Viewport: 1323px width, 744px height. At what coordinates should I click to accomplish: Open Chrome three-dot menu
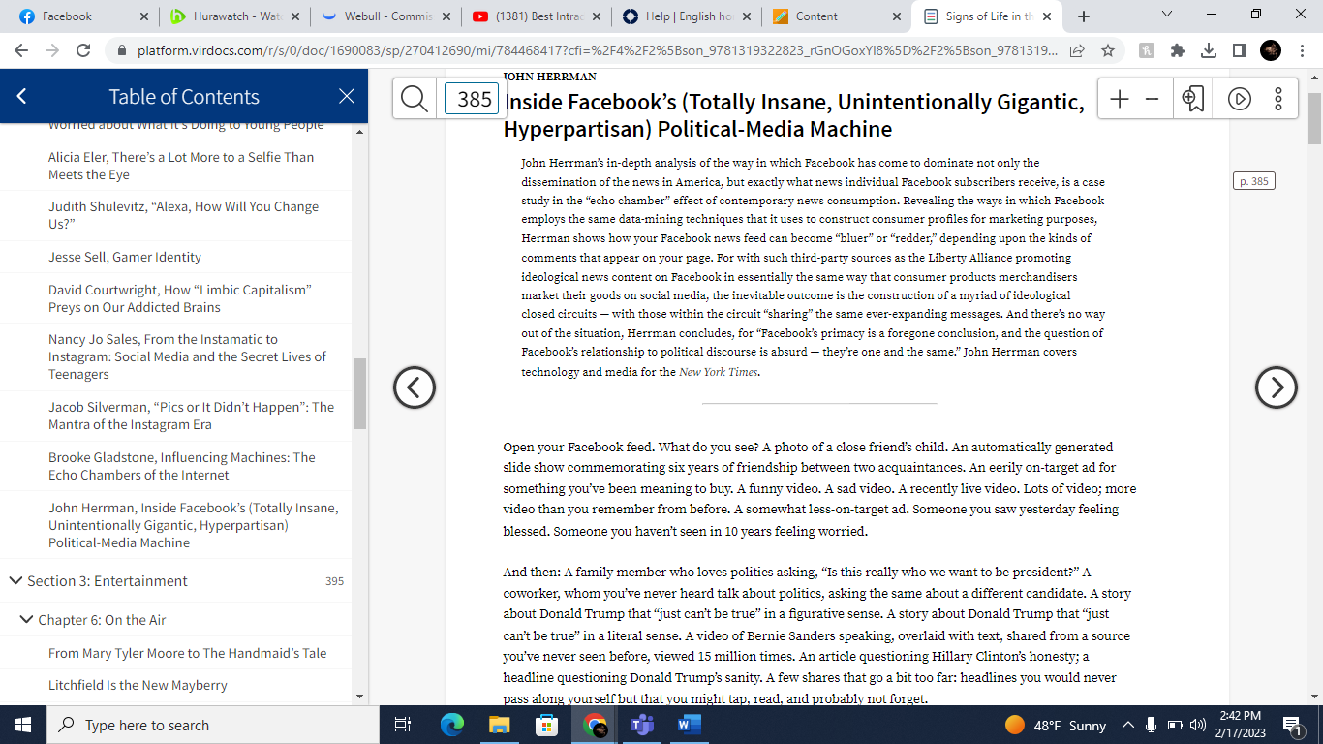[1302, 50]
